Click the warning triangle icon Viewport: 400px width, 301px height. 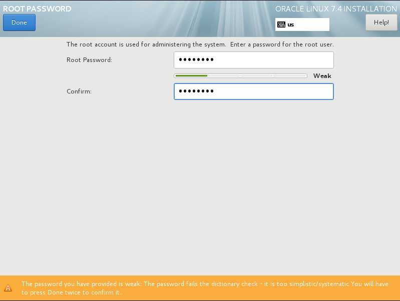8,288
